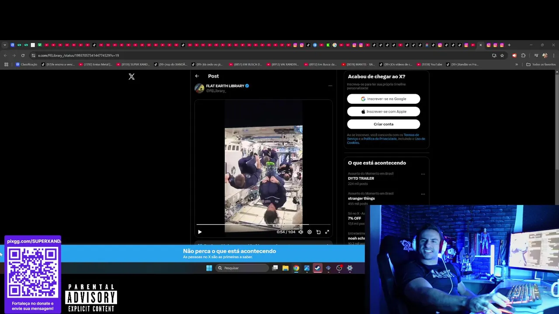Switch to the Google tab

coord(335,45)
